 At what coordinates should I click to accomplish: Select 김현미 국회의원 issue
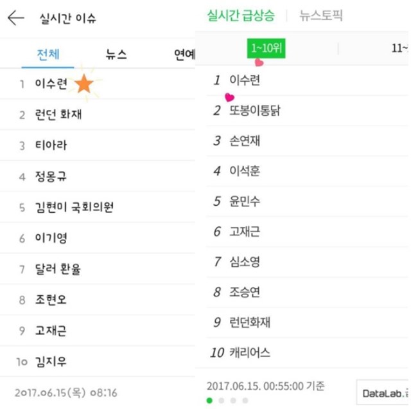(x=75, y=208)
